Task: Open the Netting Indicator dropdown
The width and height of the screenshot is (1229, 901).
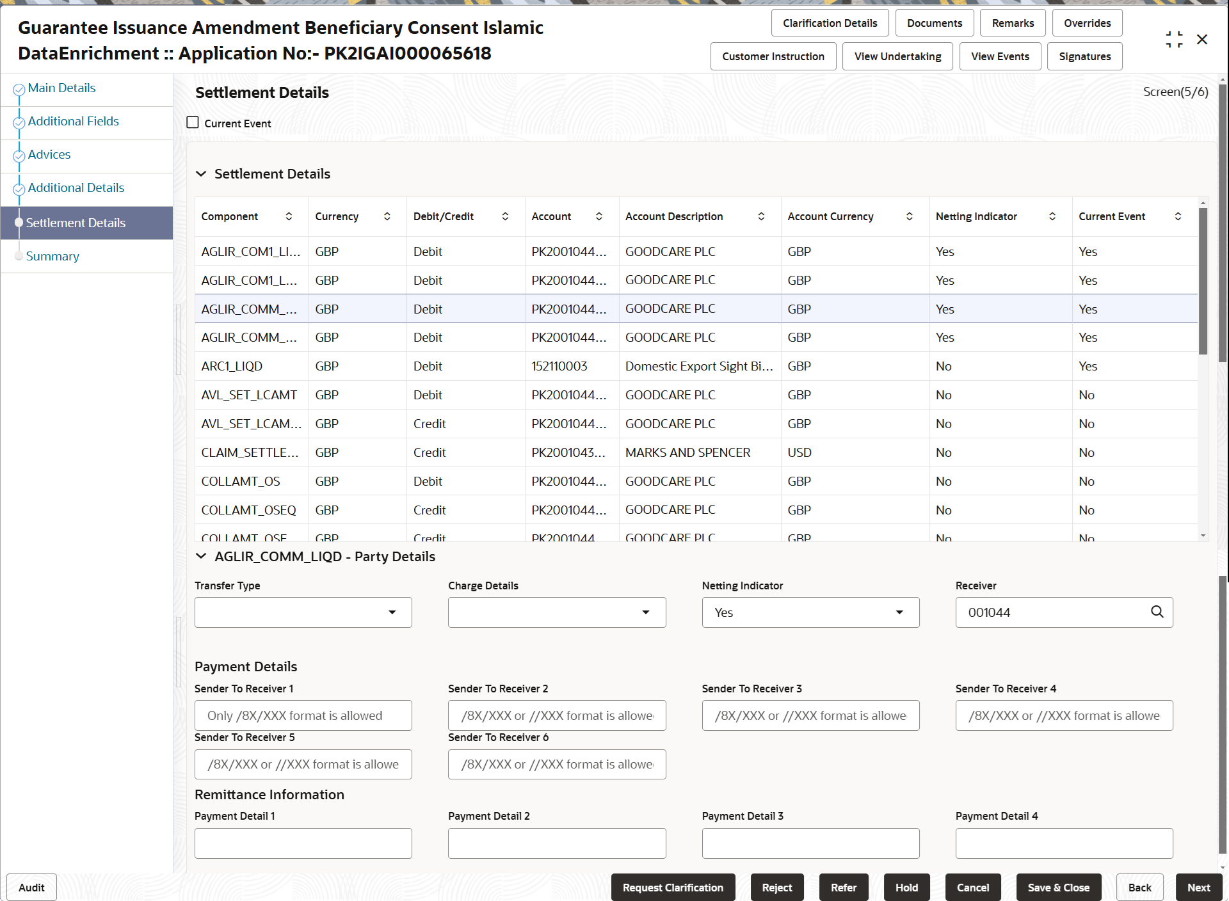Action: coord(810,612)
